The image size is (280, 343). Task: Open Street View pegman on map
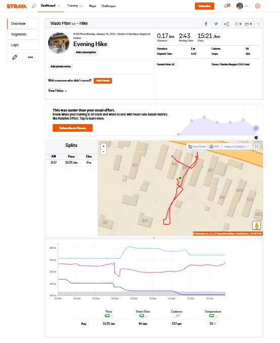click(256, 225)
